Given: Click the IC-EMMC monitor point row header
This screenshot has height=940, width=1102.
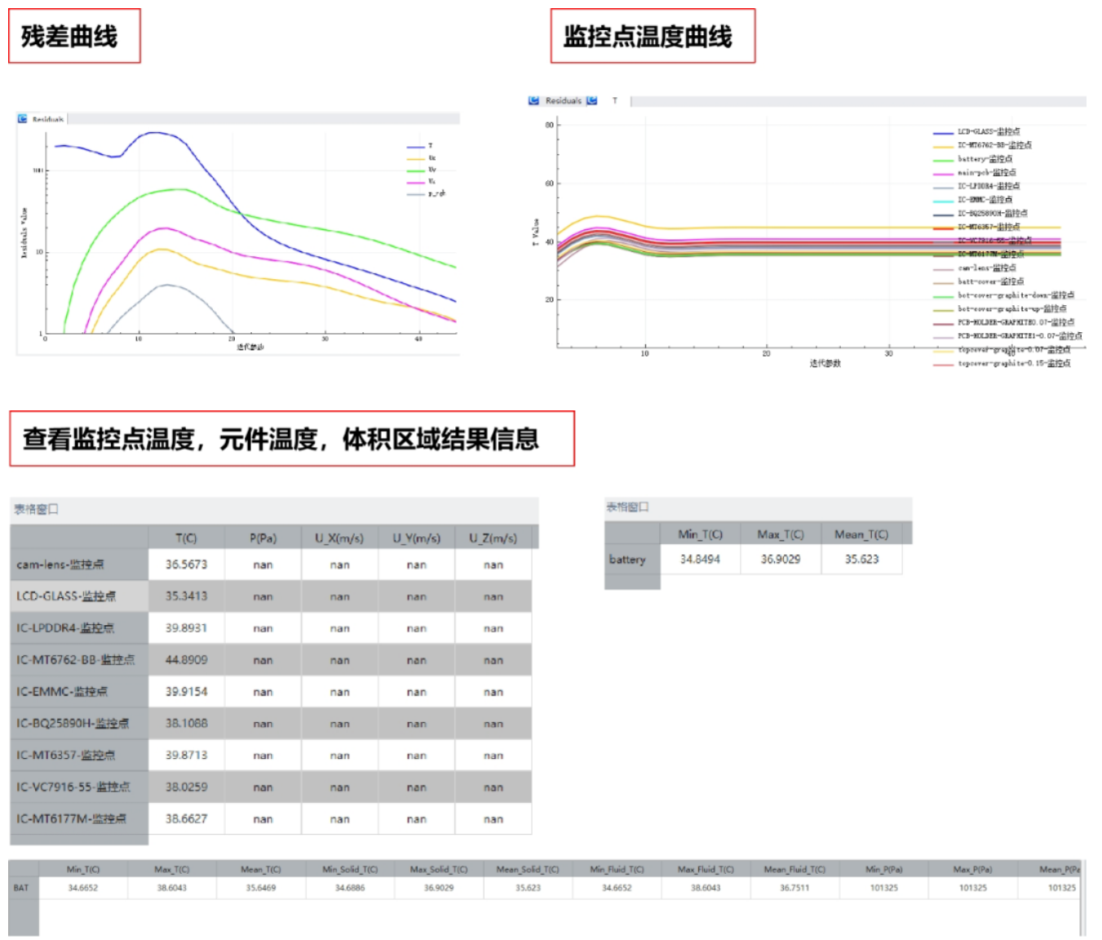Looking at the screenshot, I should tap(79, 692).
